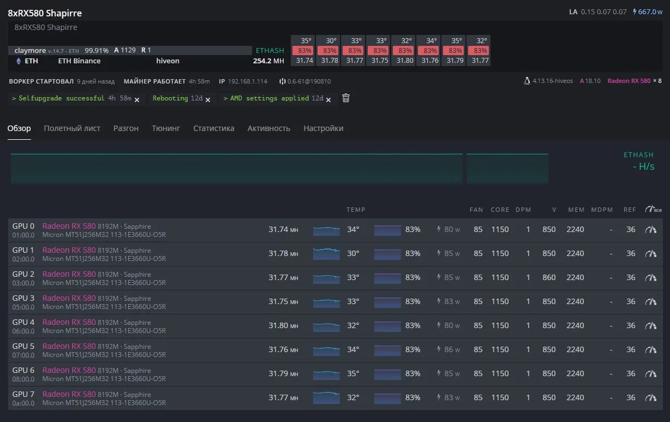Screen dimensions: 670x422
Task: Dismiss the AMD settings applied message
Action: point(328,100)
